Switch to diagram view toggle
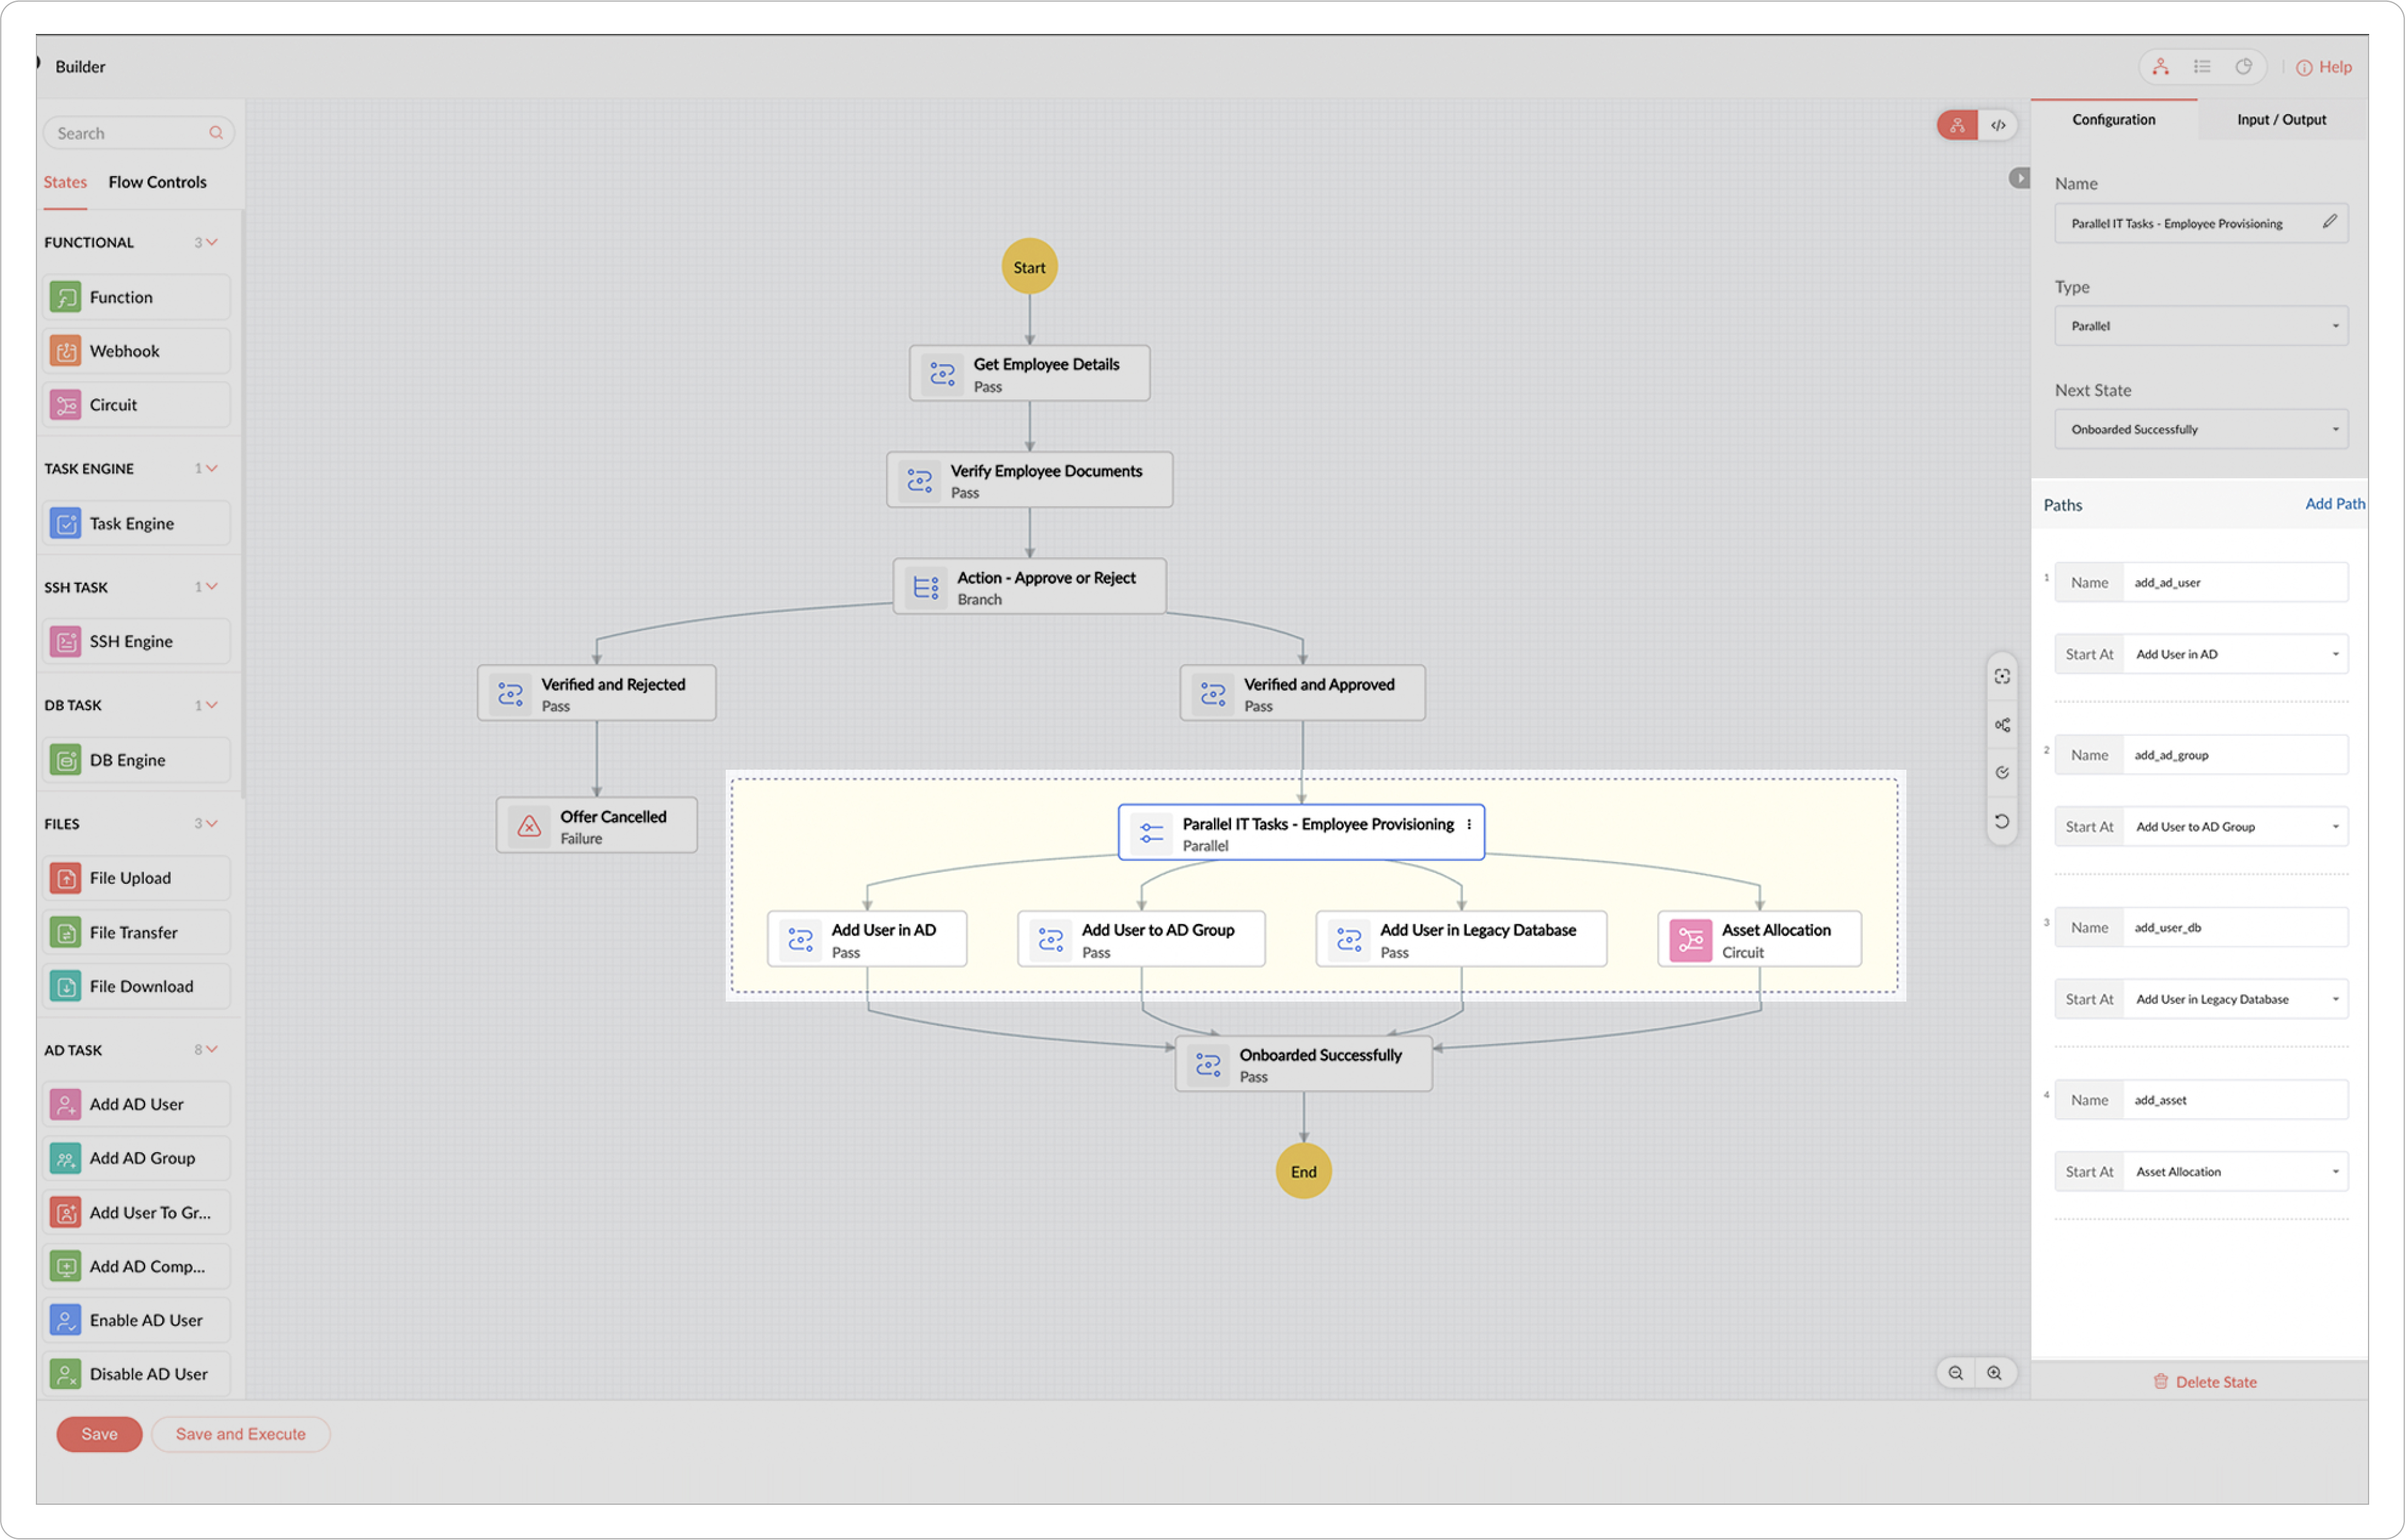 (1958, 125)
